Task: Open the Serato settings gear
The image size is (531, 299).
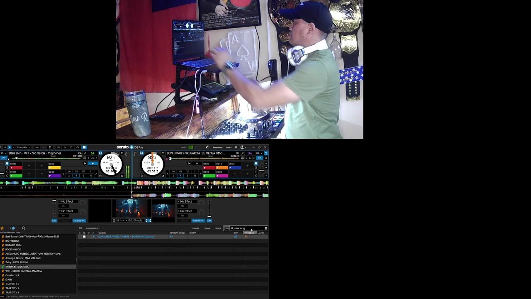Action: pos(236,147)
